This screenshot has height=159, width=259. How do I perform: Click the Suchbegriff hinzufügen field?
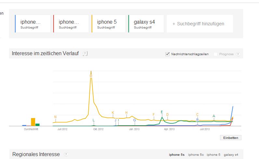click(200, 24)
